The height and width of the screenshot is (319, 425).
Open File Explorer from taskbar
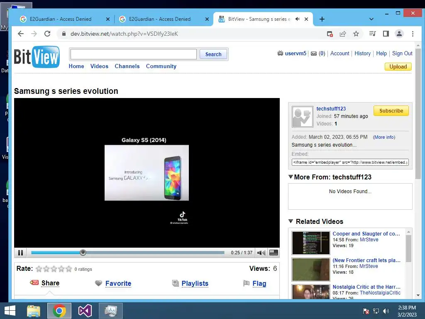pos(34,311)
